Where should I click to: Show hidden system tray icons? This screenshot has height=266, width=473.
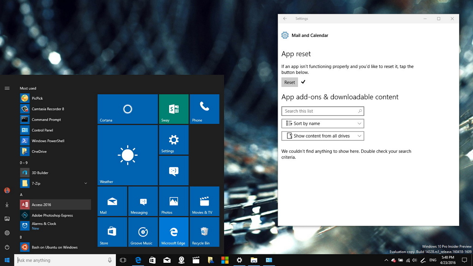386,260
